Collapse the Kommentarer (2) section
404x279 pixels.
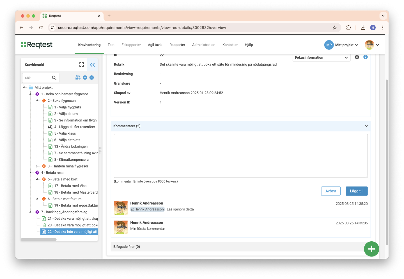click(x=366, y=126)
